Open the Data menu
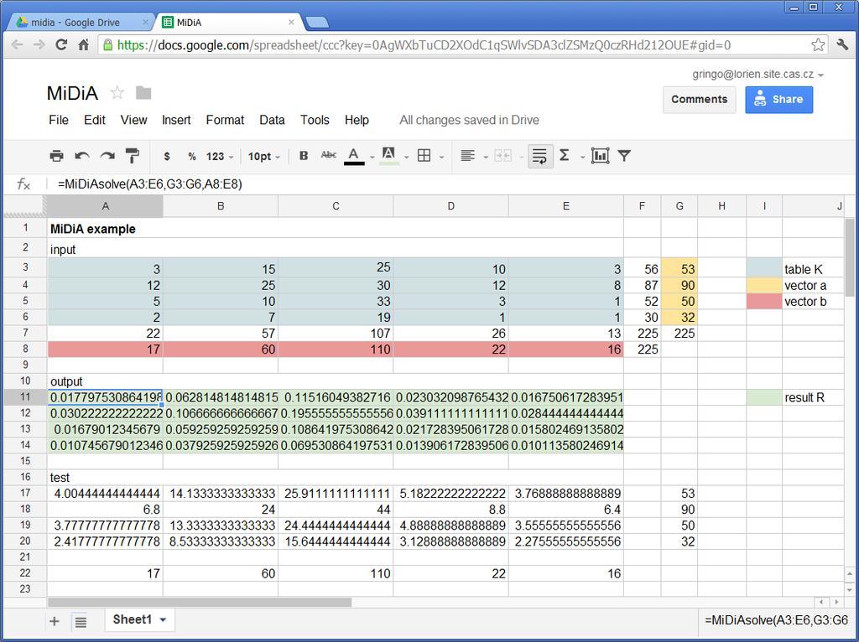Viewport: 859px width, 642px height. pyautogui.click(x=272, y=120)
